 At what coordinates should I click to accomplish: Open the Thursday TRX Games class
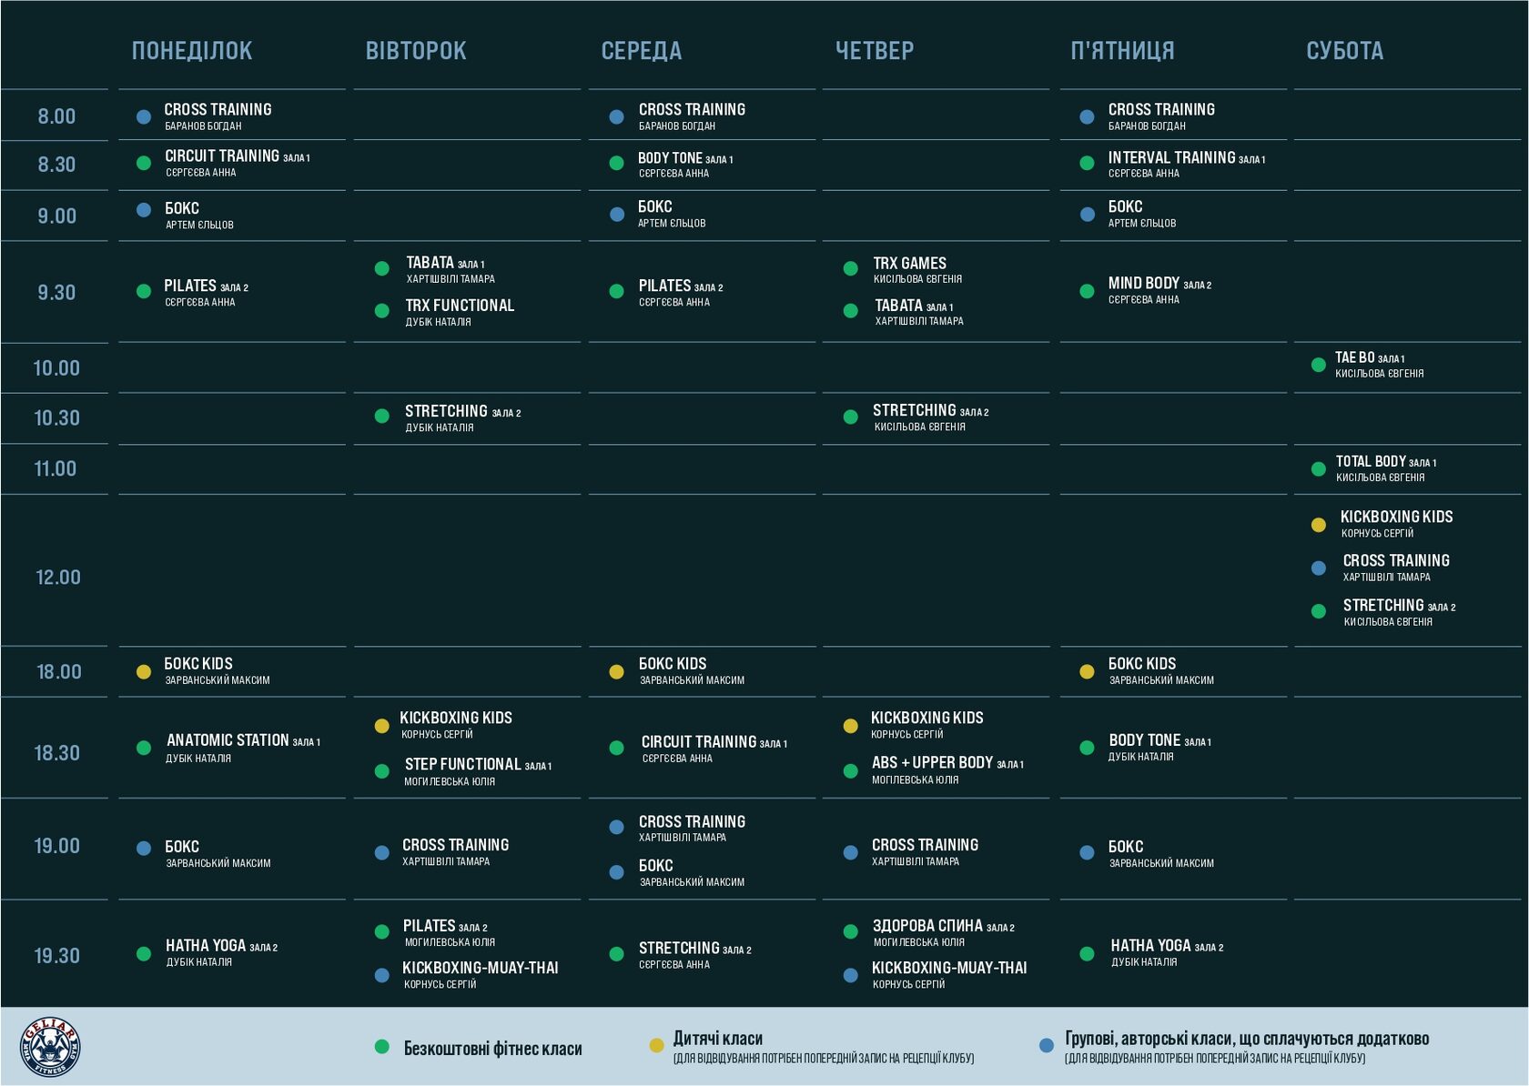(x=910, y=264)
